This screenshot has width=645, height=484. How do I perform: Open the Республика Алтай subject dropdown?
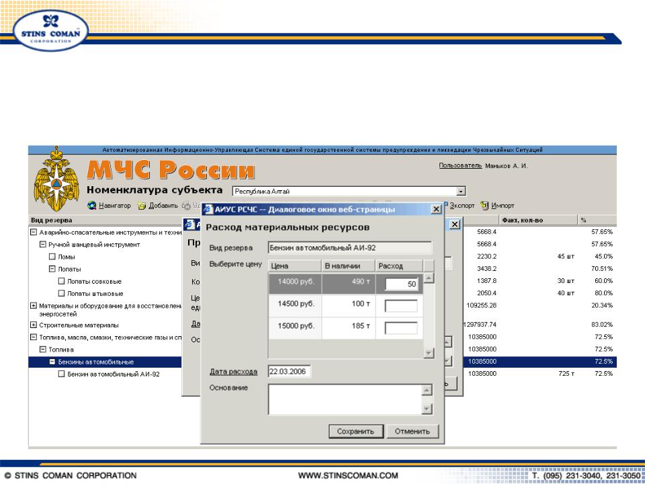pyautogui.click(x=461, y=192)
